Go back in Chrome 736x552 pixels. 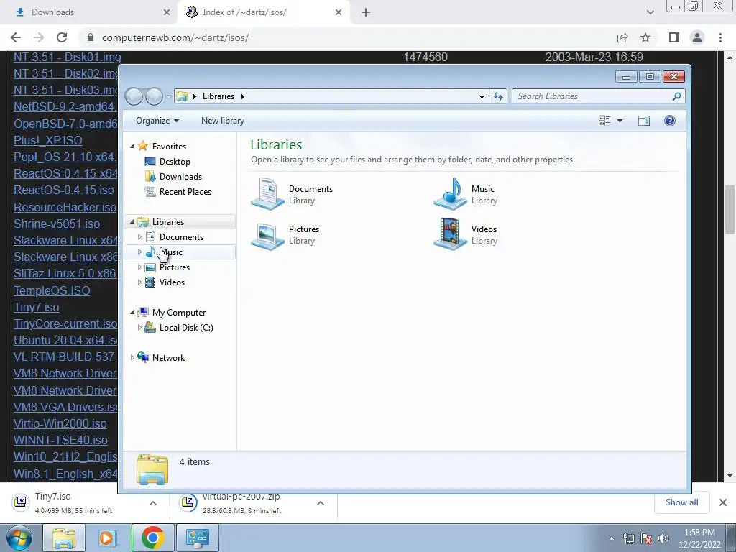point(16,37)
